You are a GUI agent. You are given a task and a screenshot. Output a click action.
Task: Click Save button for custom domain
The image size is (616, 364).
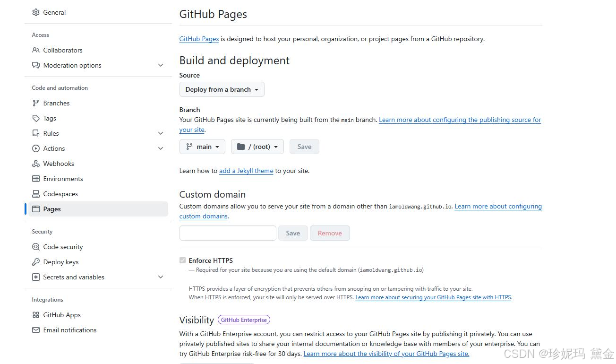coord(293,233)
